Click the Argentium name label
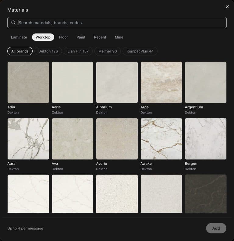Image resolution: width=234 pixels, height=241 pixels. tap(194, 107)
